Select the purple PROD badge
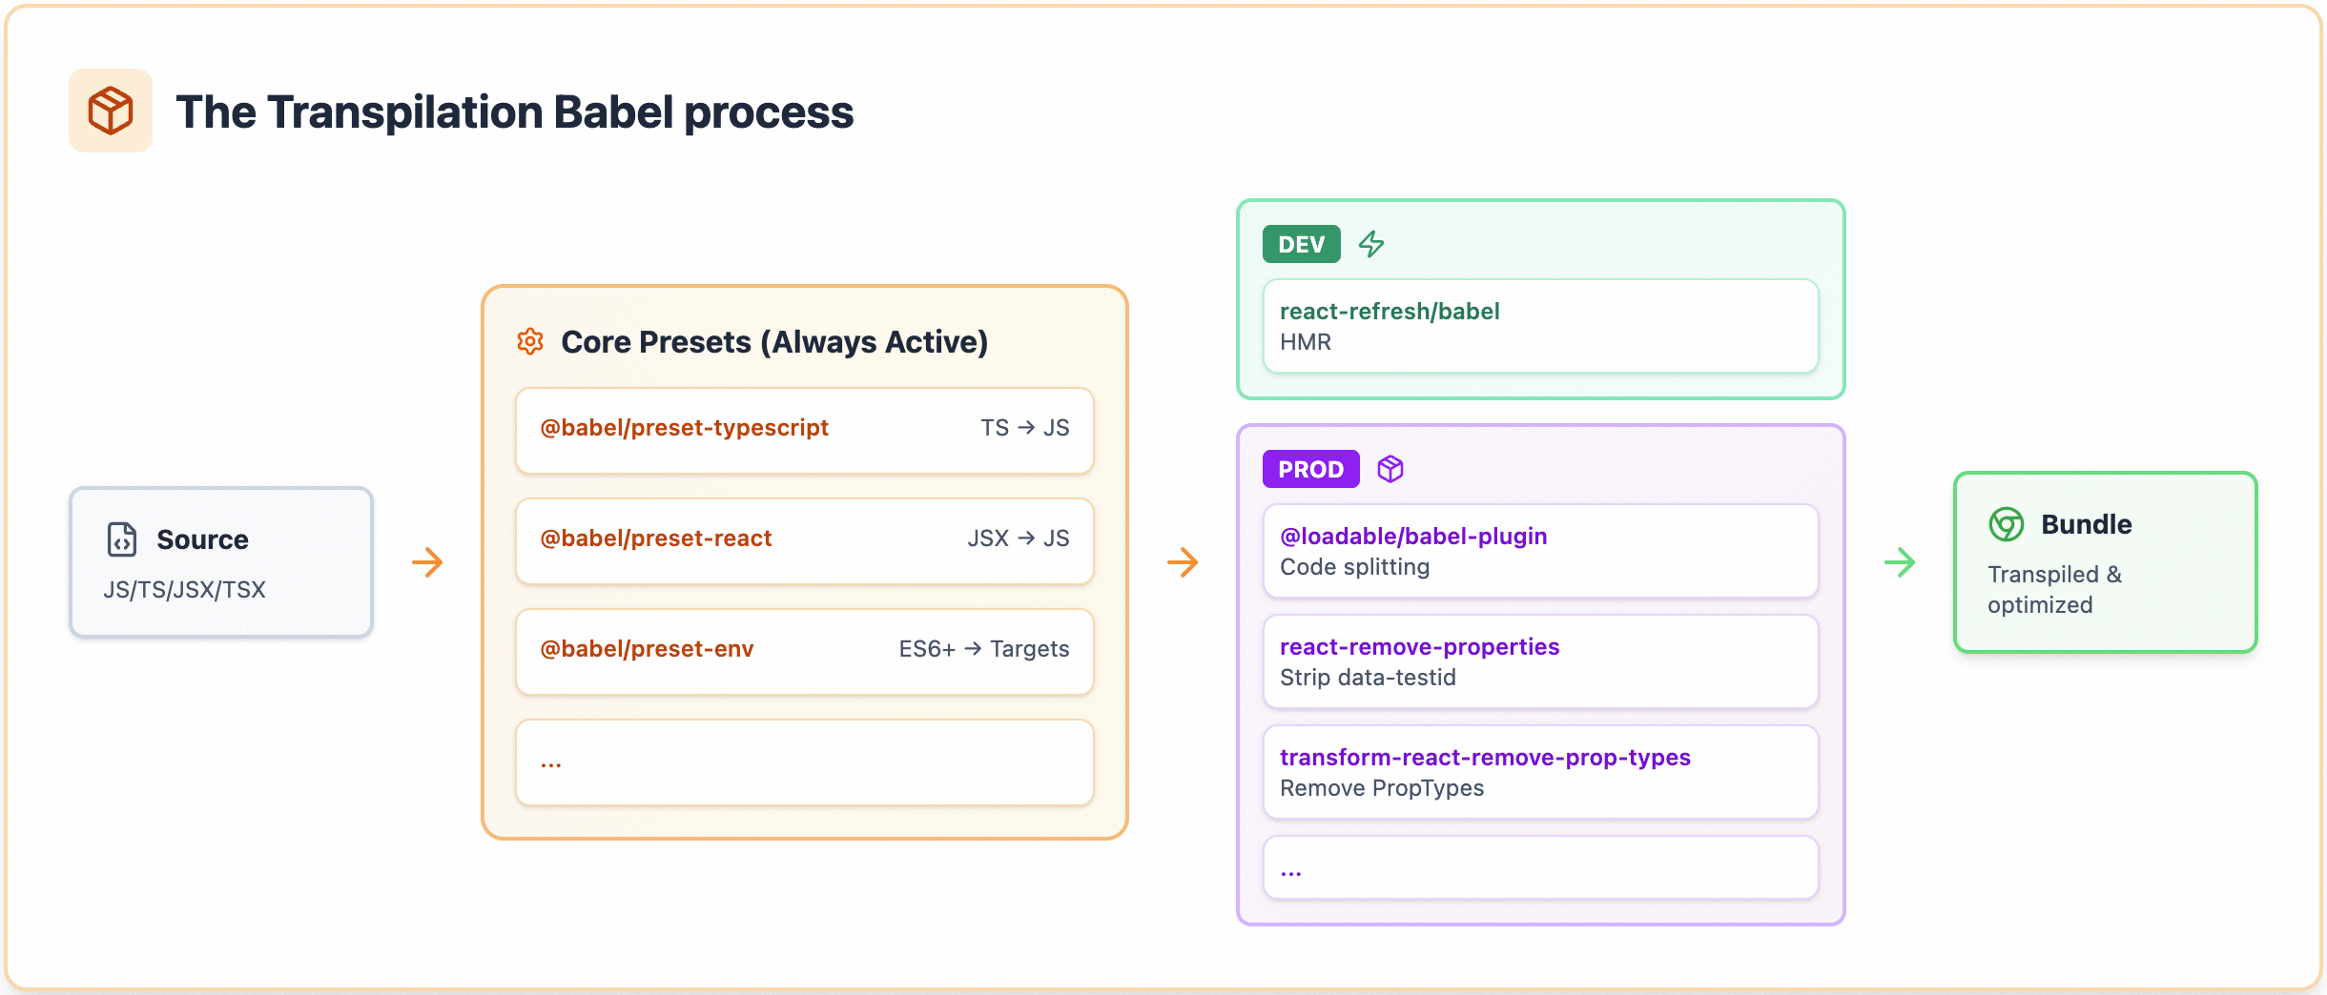 [1310, 469]
